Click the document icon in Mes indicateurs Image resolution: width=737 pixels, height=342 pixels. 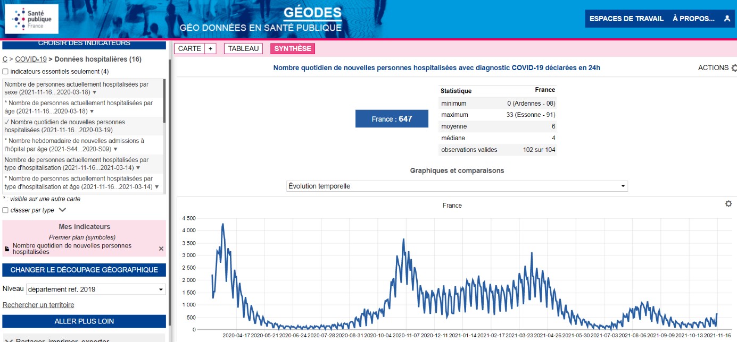coord(7,249)
